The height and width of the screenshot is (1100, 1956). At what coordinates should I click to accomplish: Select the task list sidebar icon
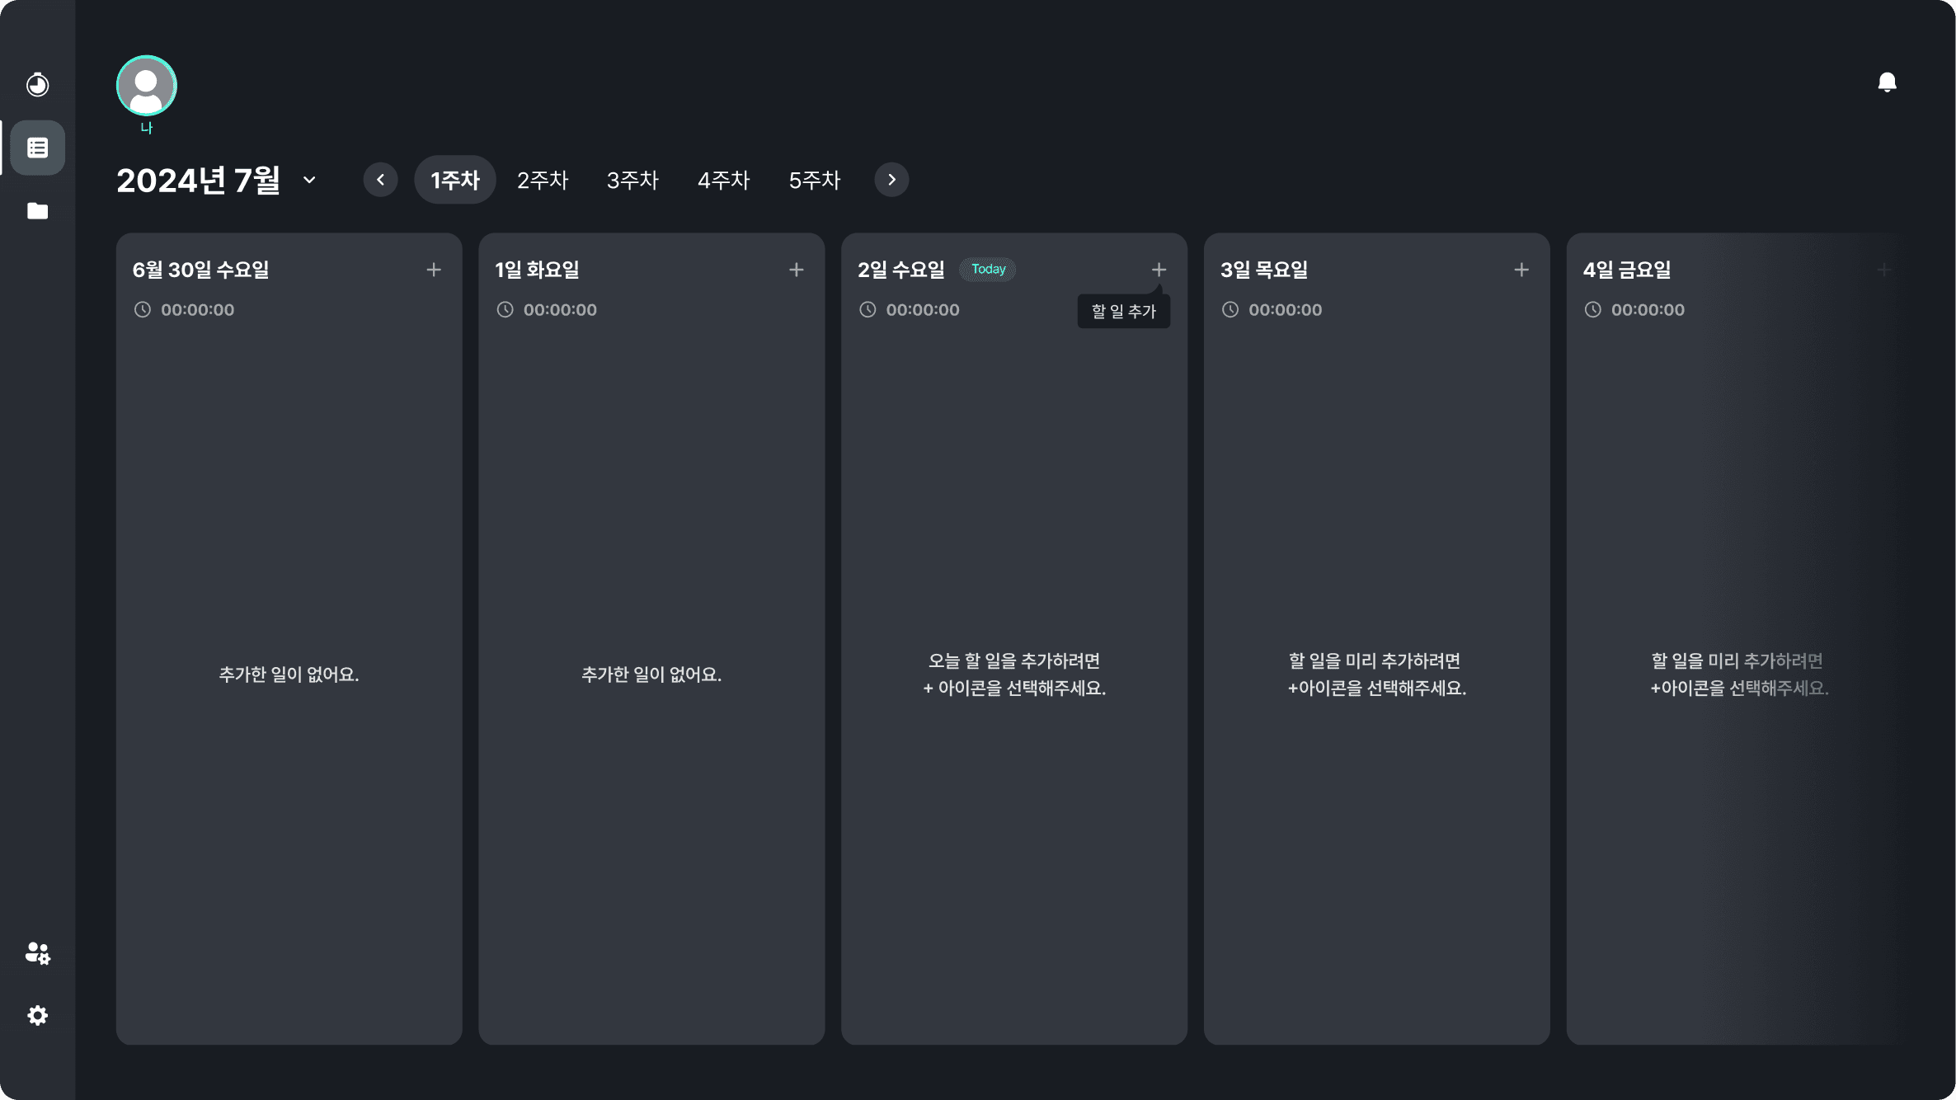(37, 148)
